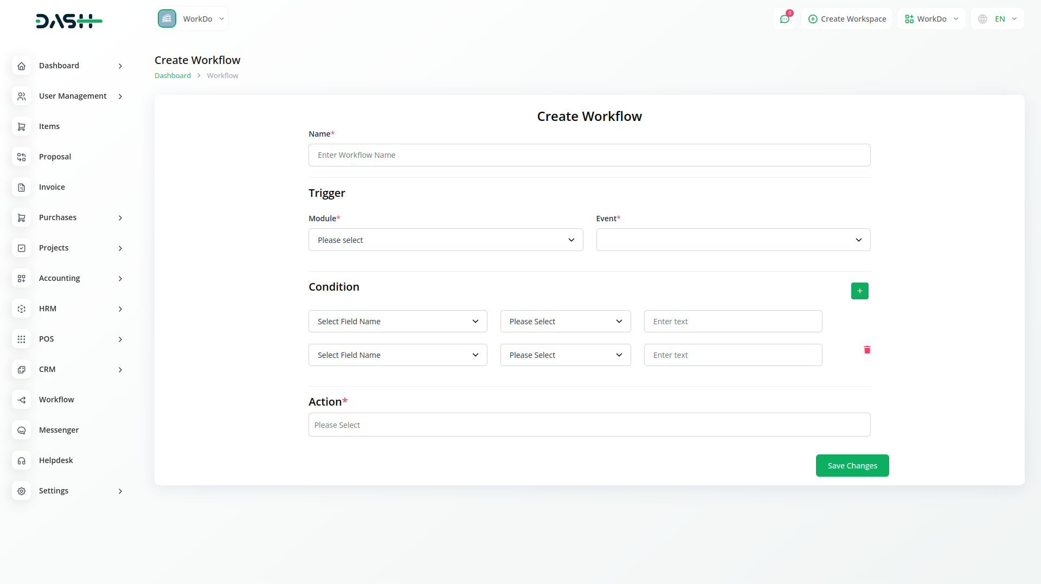Expand the POS submenu chevron
Screen dimensions: 1041x584
[120, 339]
